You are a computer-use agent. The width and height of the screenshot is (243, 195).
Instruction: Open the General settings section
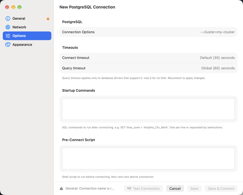pyautogui.click(x=27, y=18)
